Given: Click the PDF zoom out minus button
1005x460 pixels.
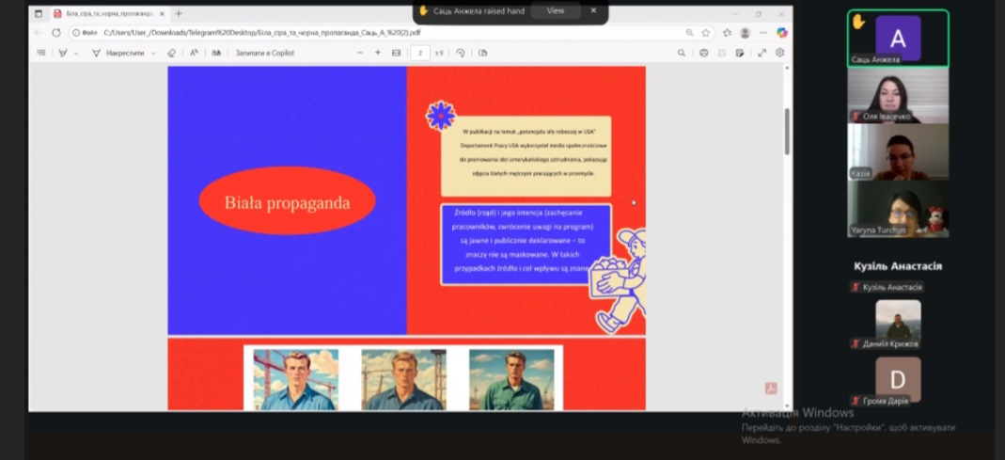Looking at the screenshot, I should [360, 53].
